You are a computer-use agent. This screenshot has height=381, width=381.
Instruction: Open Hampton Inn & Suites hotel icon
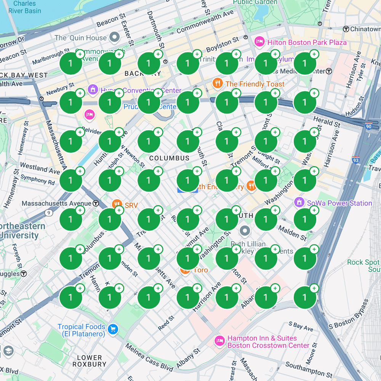click(220, 341)
